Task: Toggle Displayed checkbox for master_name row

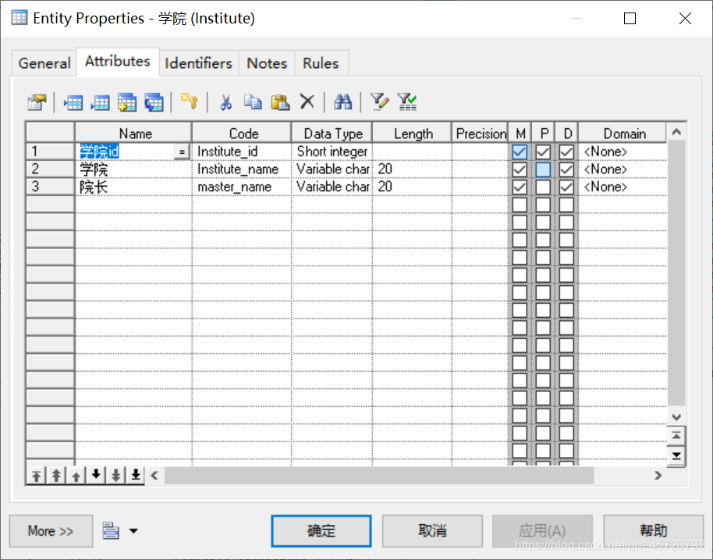Action: coord(566,187)
